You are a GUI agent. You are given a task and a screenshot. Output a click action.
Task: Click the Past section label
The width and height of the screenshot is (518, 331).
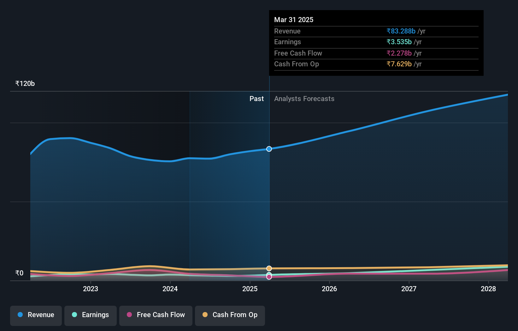[256, 99]
